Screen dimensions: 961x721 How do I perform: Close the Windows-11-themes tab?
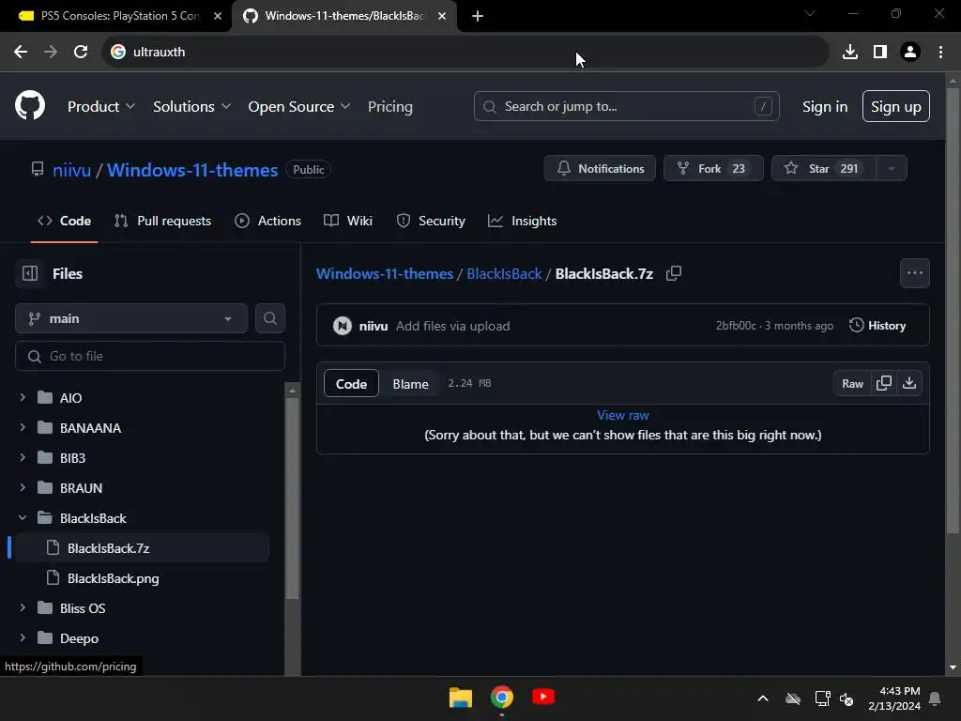442,16
